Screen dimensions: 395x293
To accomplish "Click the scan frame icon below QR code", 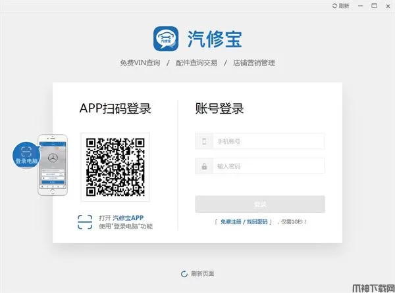I will tap(85, 222).
